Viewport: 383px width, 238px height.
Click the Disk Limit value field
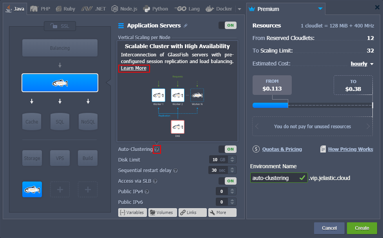click(x=219, y=160)
